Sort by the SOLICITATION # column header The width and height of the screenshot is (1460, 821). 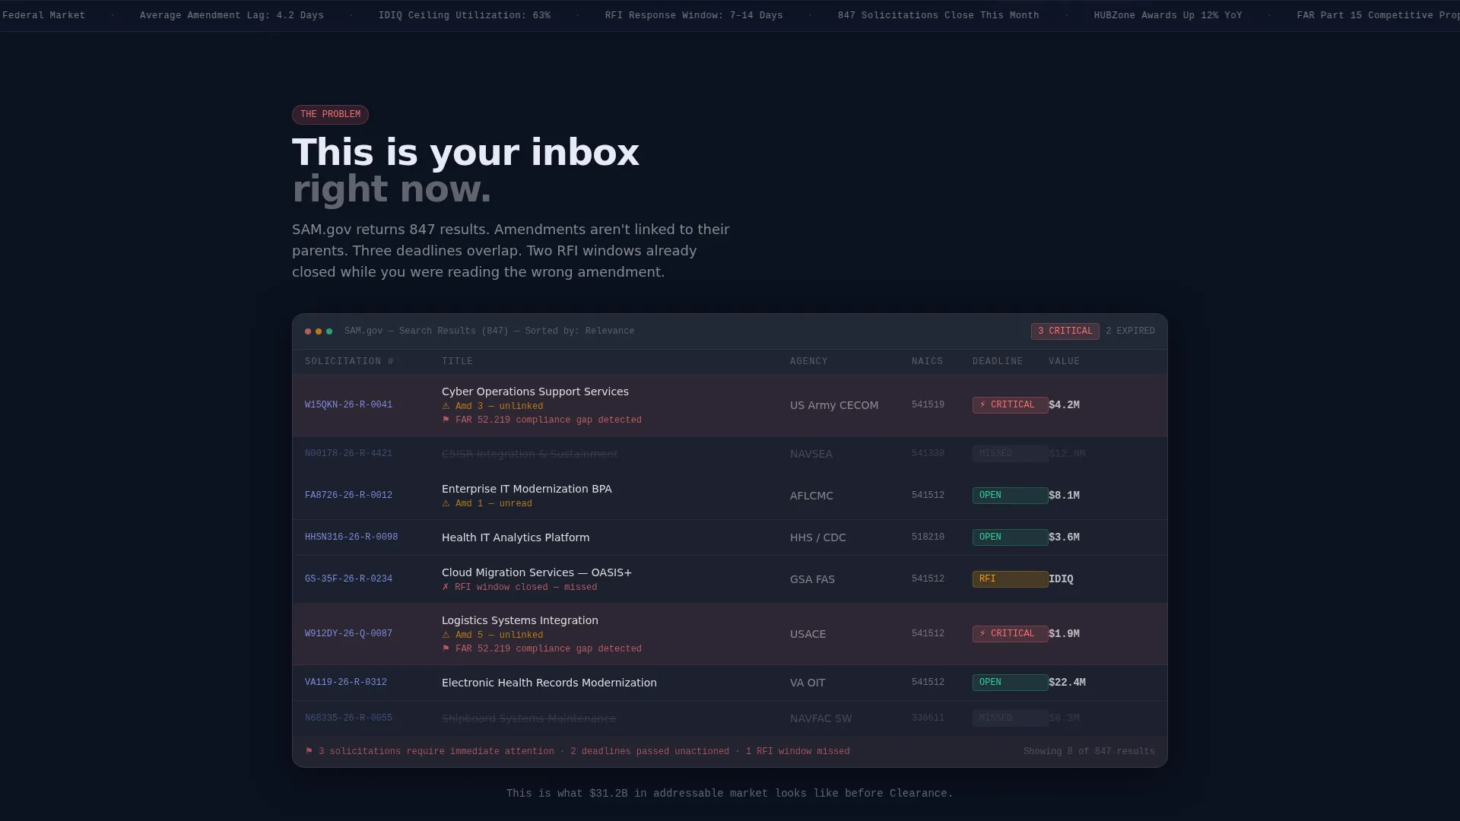349,362
